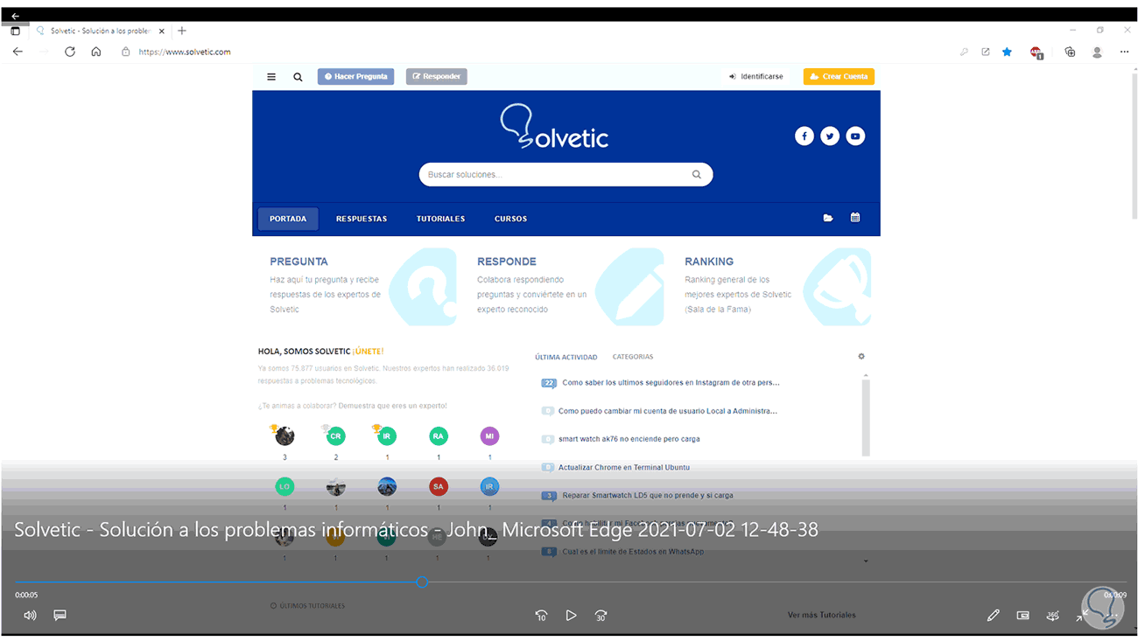Exit full screen video mode
This screenshot has height=641, width=1138.
pyautogui.click(x=1082, y=616)
